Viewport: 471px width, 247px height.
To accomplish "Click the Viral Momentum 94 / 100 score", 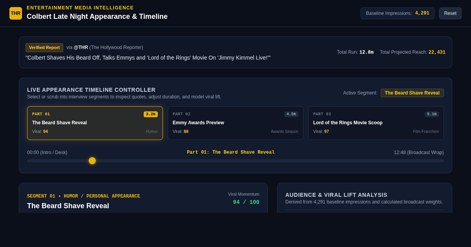I will pyautogui.click(x=246, y=202).
